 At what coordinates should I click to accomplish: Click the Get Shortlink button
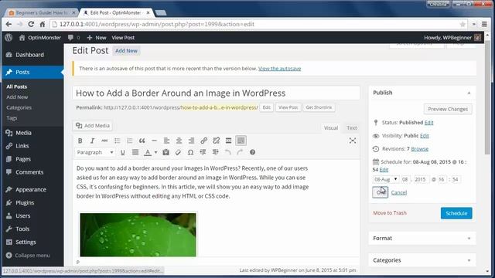(x=319, y=107)
